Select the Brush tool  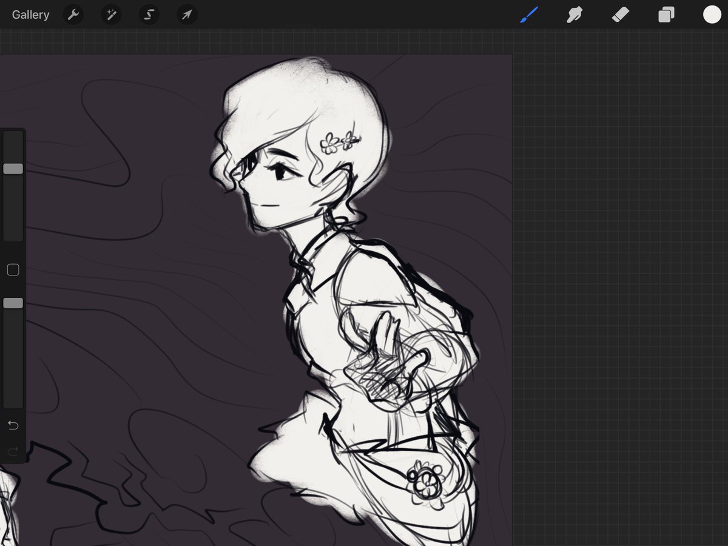tap(530, 15)
